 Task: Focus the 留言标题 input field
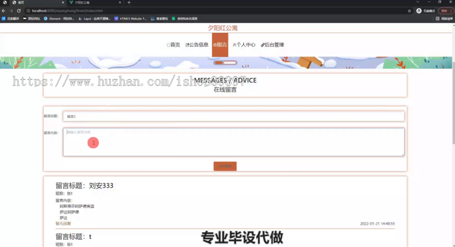(234, 116)
